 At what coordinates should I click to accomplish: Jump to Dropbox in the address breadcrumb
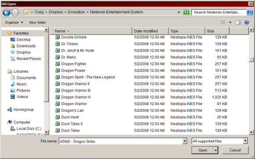coord(56,12)
